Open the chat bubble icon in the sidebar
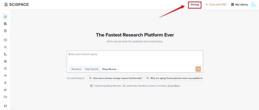Viewport: 259px width, 110px height. [x=5, y=40]
